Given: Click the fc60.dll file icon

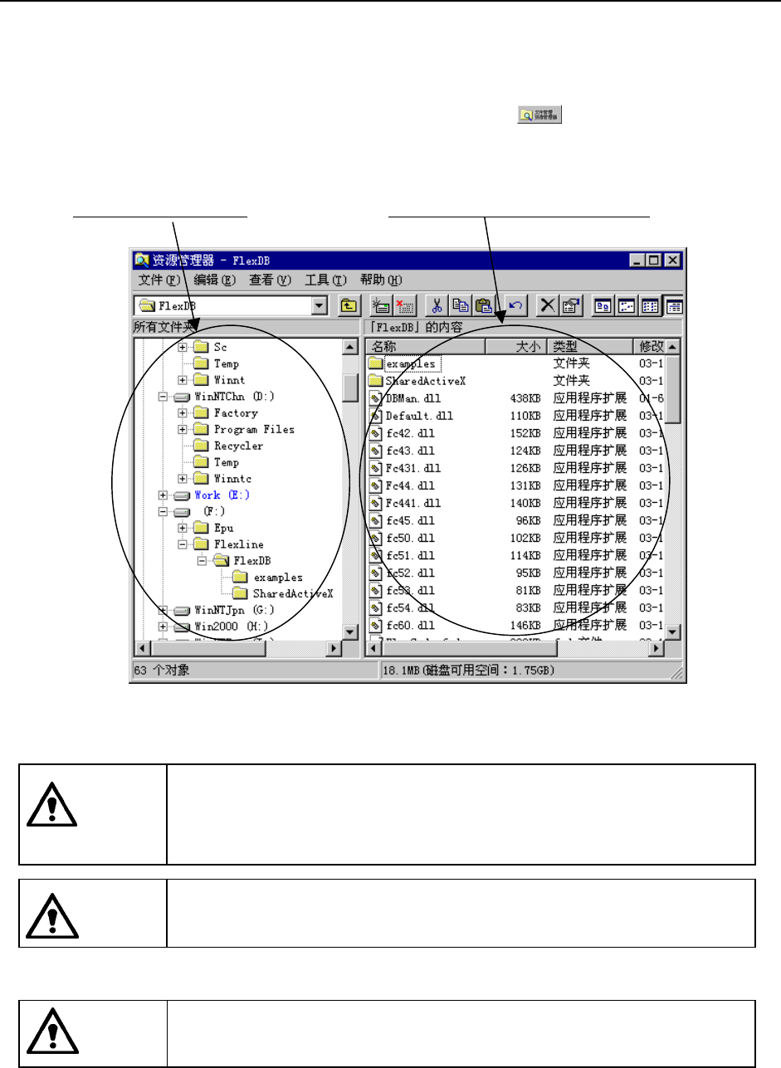Looking at the screenshot, I should [x=376, y=625].
